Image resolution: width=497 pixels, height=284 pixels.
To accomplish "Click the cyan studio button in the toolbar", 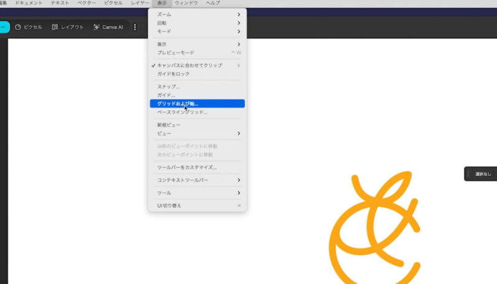I will (x=4, y=27).
